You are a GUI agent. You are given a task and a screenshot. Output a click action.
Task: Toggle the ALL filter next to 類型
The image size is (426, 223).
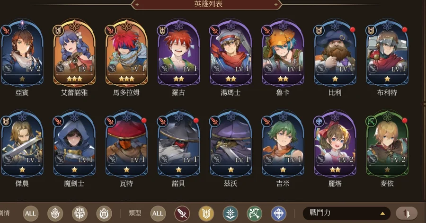click(x=158, y=214)
